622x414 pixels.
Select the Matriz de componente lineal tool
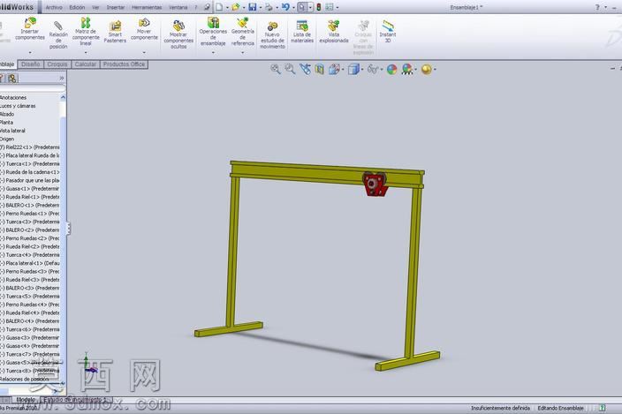pyautogui.click(x=86, y=31)
